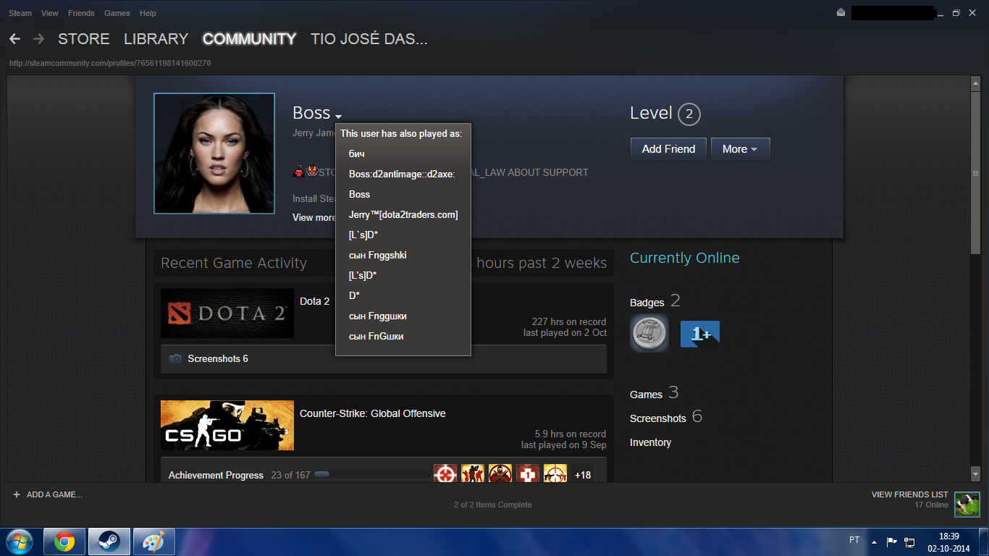Open the Help menu
Image resolution: width=989 pixels, height=556 pixels.
tap(148, 13)
